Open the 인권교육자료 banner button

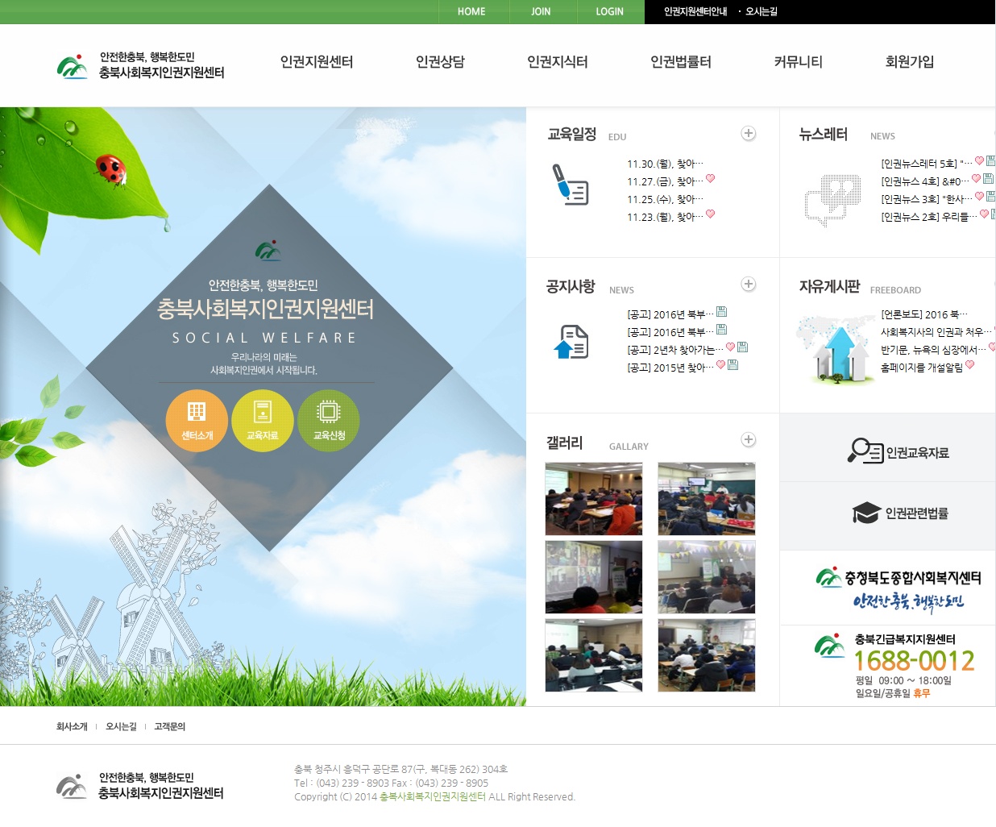click(888, 451)
